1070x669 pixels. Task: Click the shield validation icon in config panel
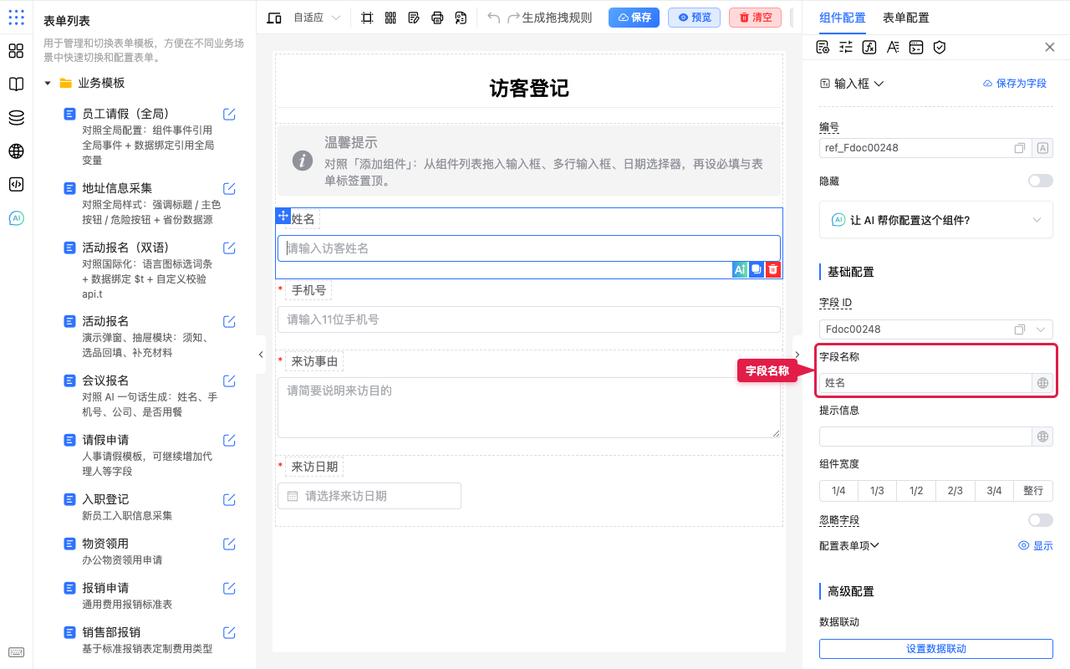(x=940, y=47)
